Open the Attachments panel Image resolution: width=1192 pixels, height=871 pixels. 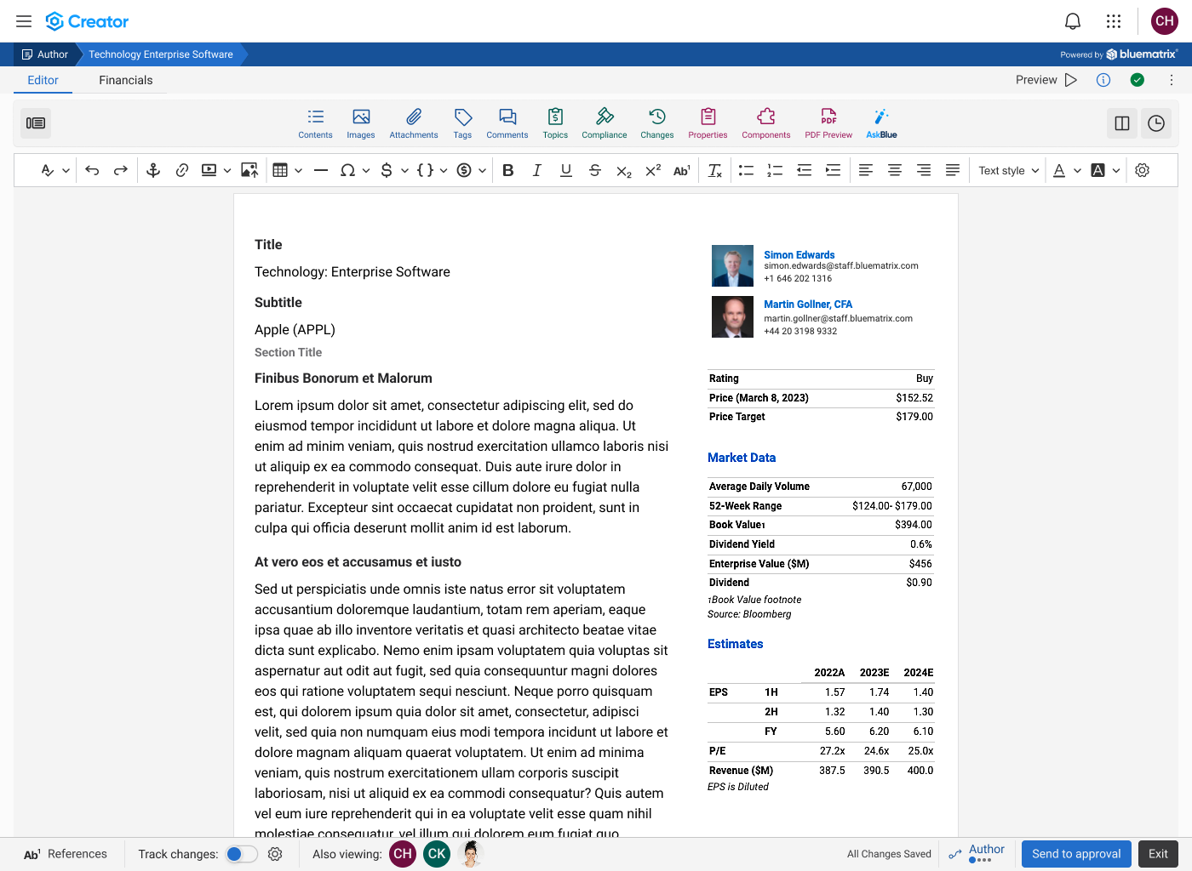tap(413, 123)
